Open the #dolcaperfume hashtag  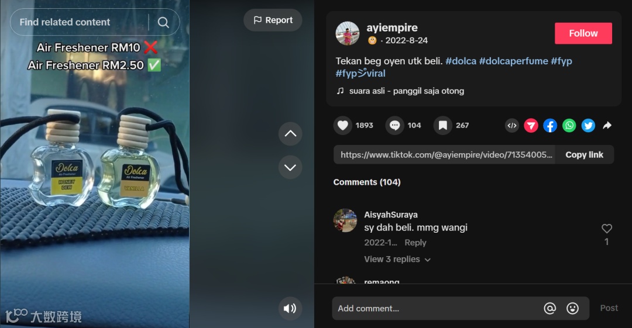click(x=514, y=61)
